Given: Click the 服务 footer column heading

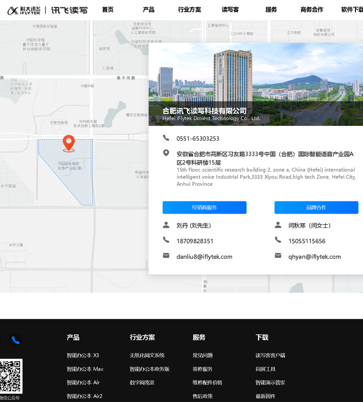Looking at the screenshot, I should click(199, 338).
